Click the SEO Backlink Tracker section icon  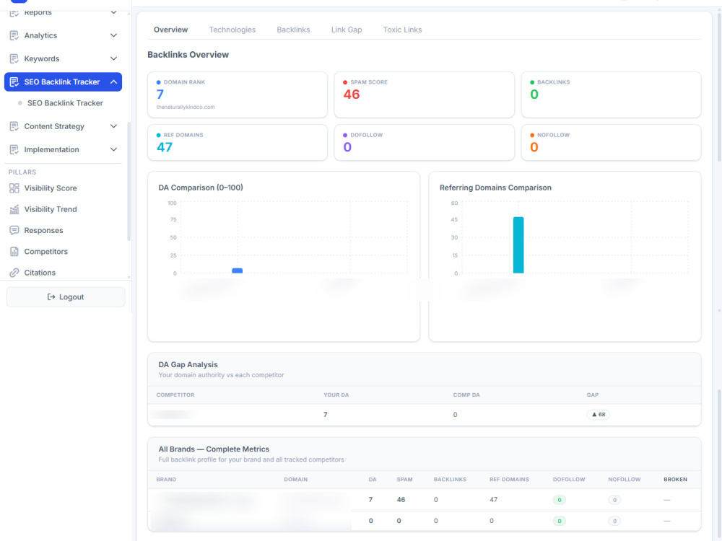click(x=14, y=82)
